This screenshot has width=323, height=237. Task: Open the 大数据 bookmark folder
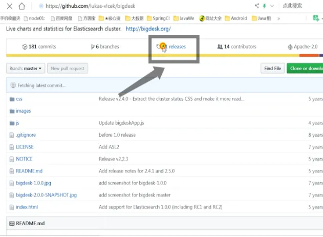coord(134,18)
